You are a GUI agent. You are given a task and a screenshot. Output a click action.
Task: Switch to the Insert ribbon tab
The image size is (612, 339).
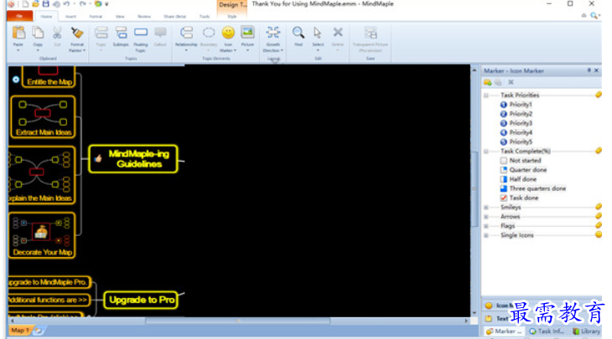[x=70, y=17]
